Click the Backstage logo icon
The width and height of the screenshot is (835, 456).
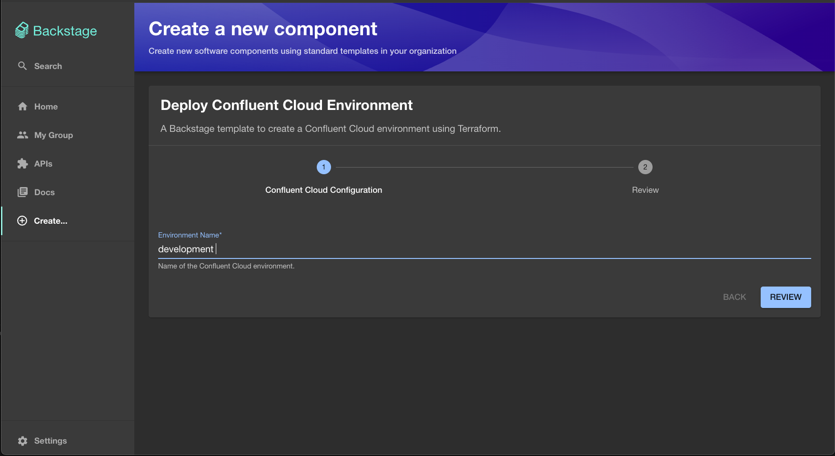click(x=22, y=30)
